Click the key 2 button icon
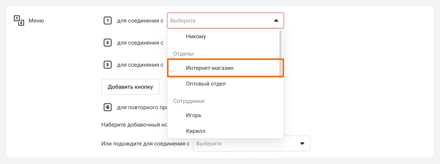Image resolution: width=440 pixels, height=164 pixels. pos(107,43)
